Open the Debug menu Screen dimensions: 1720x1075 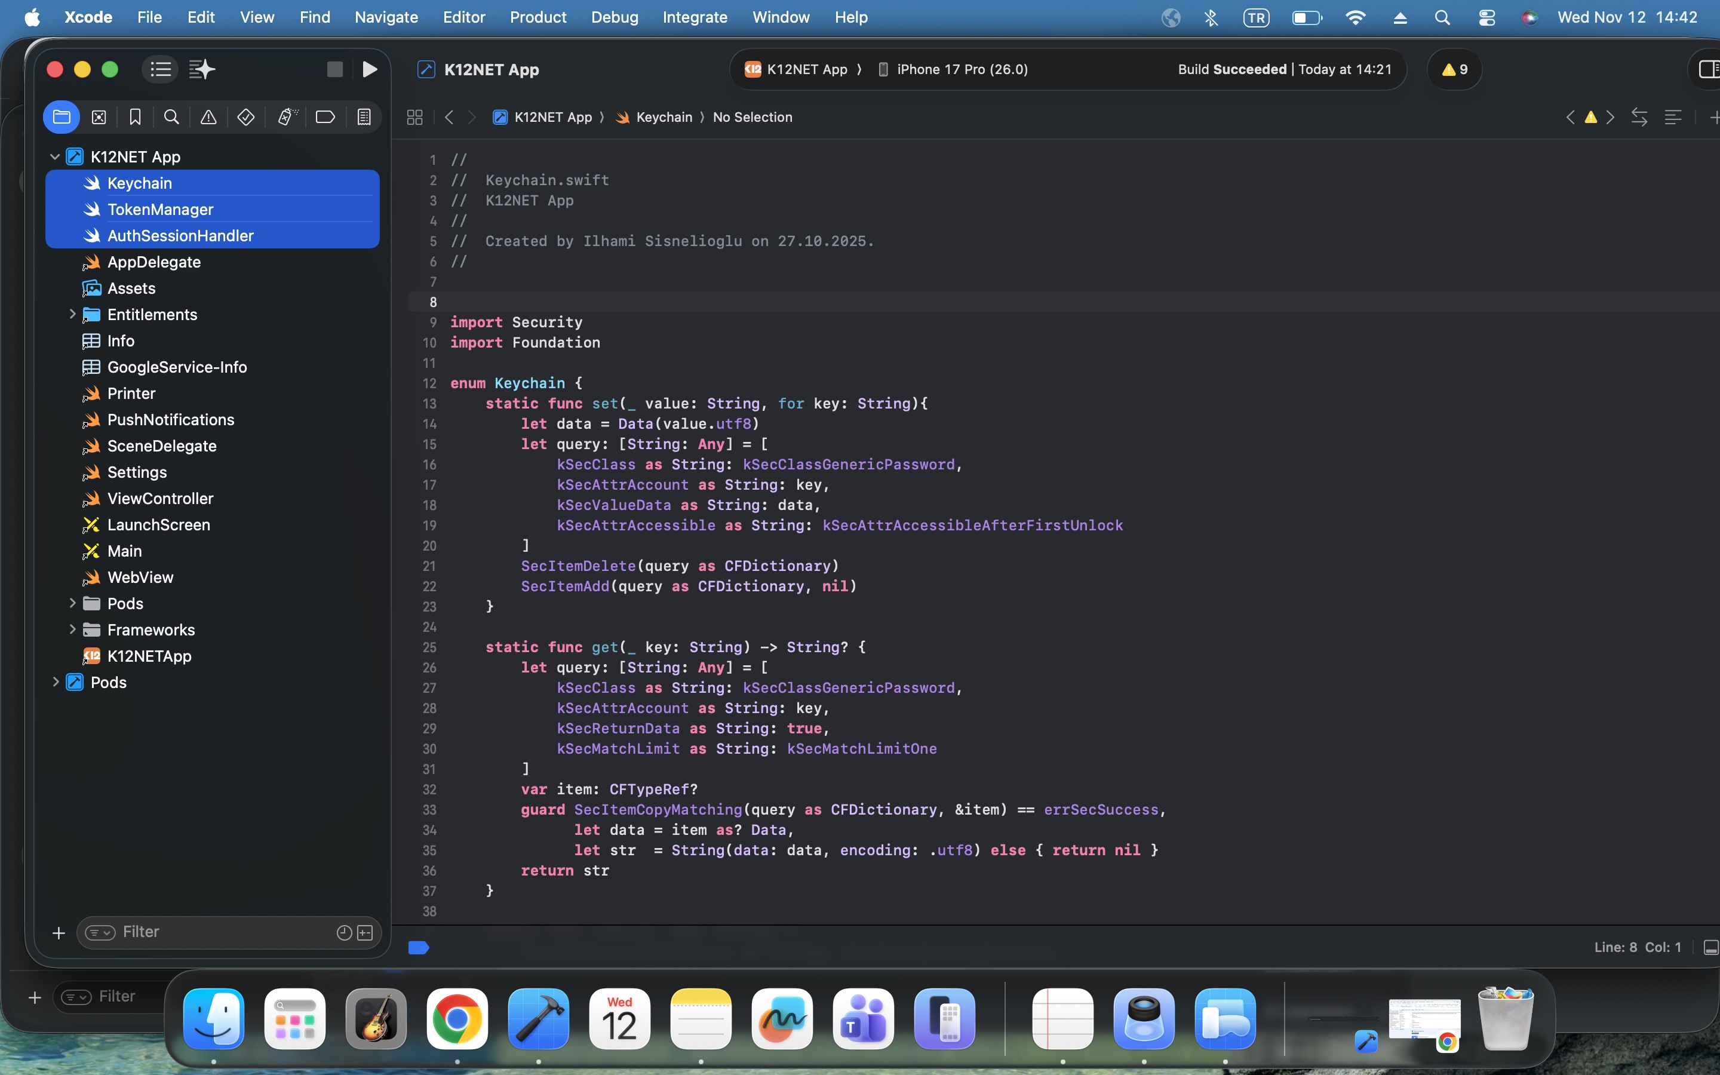point(614,17)
